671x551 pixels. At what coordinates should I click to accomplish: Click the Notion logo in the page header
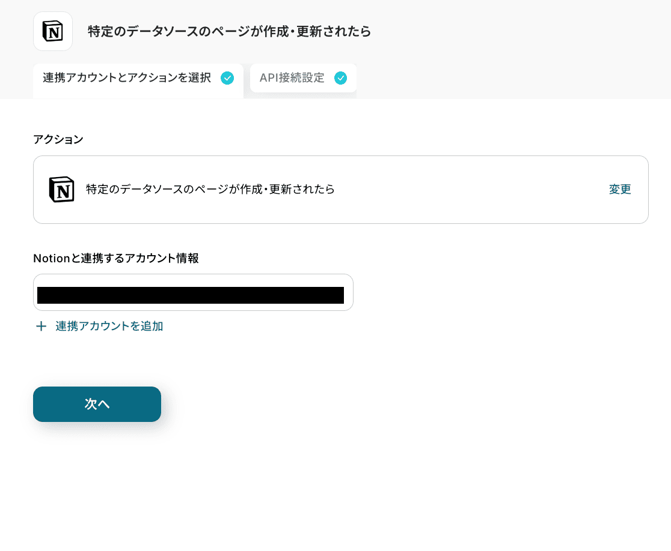pyautogui.click(x=53, y=31)
